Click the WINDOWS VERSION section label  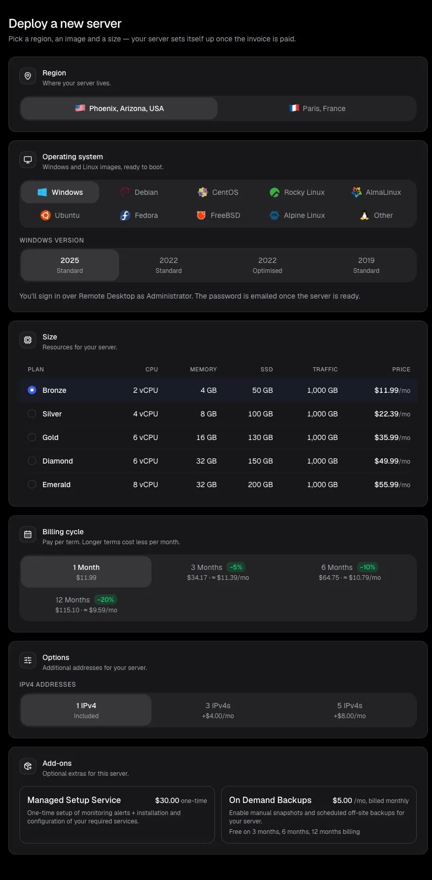tap(51, 240)
